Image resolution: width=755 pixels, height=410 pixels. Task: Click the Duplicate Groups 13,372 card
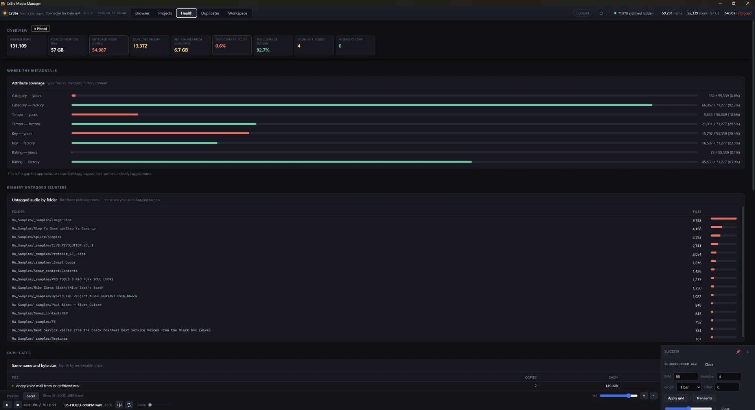pyautogui.click(x=150, y=45)
